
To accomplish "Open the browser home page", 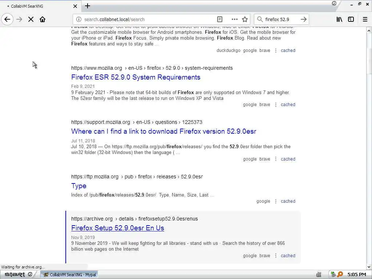I will tap(43, 19).
